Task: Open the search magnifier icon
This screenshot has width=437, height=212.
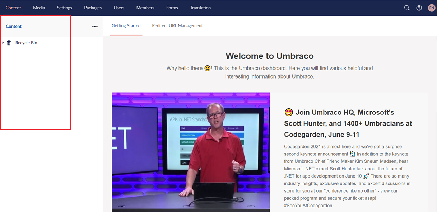Action: pyautogui.click(x=407, y=8)
